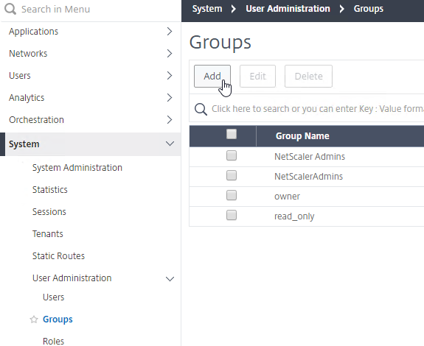The width and height of the screenshot is (424, 346).
Task: Click breadcrumb arrow after System
Action: coord(233,9)
